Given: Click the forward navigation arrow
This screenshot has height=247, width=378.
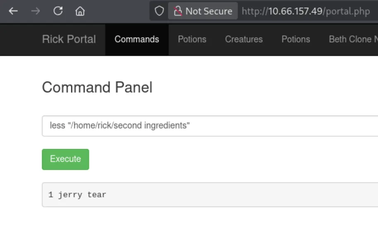Looking at the screenshot, I should click(36, 11).
